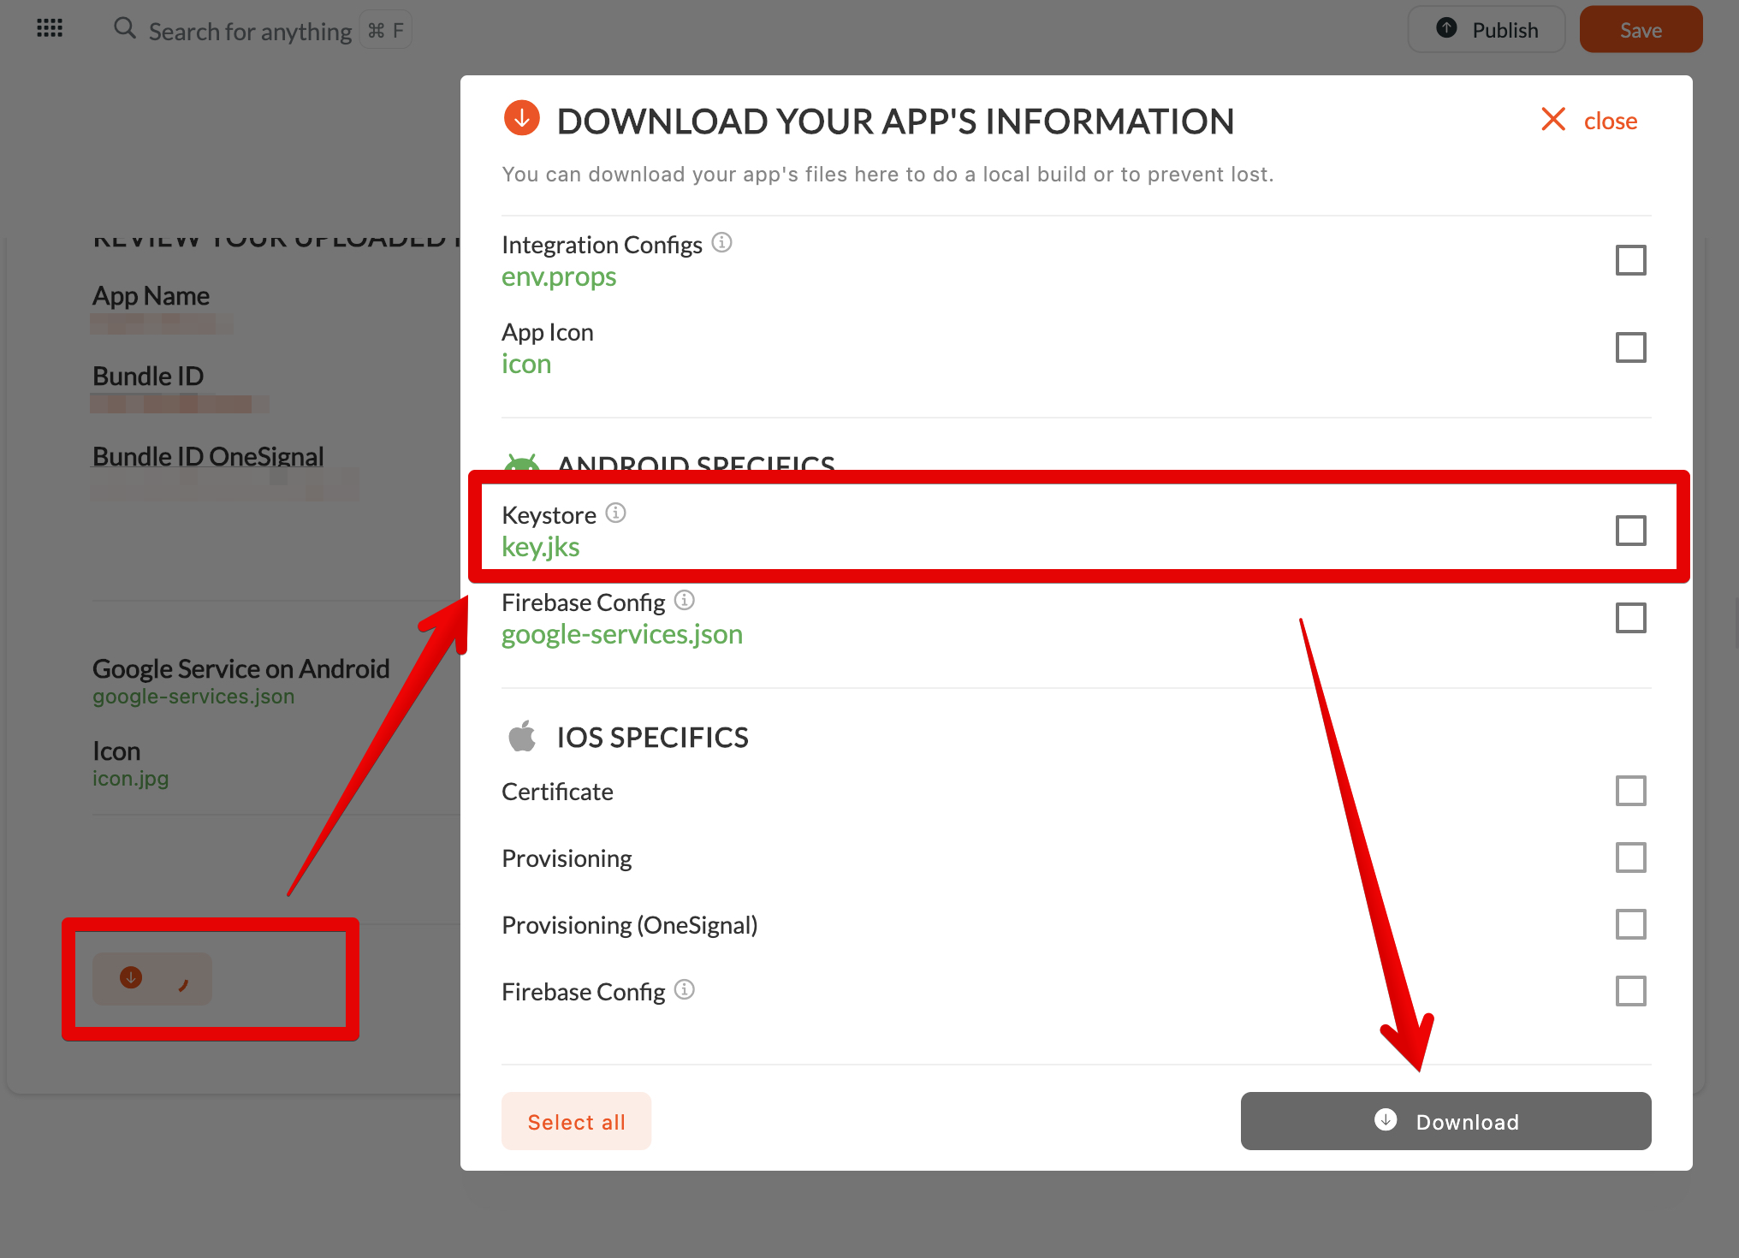Check the App Icon checkbox
Screen dimensions: 1739x1258
[x=1630, y=347]
